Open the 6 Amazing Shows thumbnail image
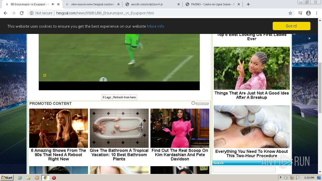 point(59,128)
